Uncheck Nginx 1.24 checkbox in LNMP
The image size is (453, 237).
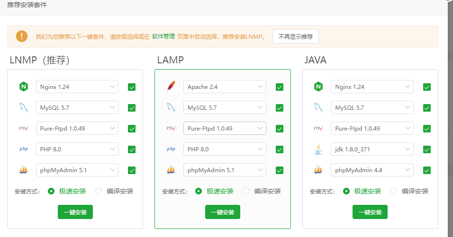(132, 87)
